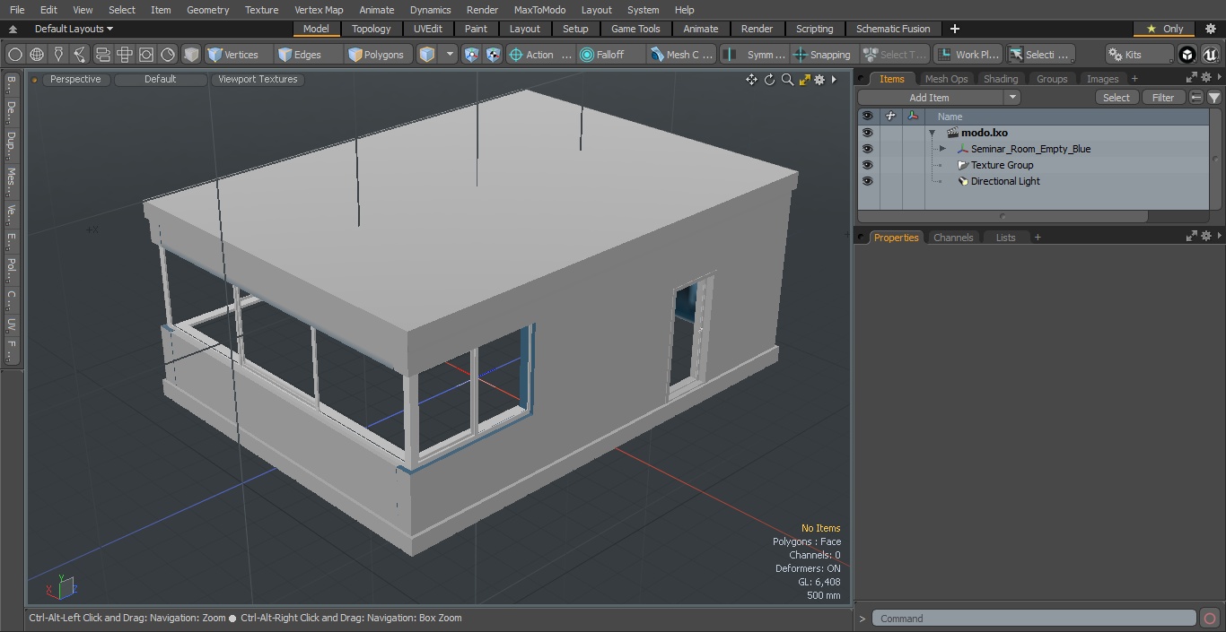
Task: Switch to the Mesh Ops tab
Action: pyautogui.click(x=946, y=79)
